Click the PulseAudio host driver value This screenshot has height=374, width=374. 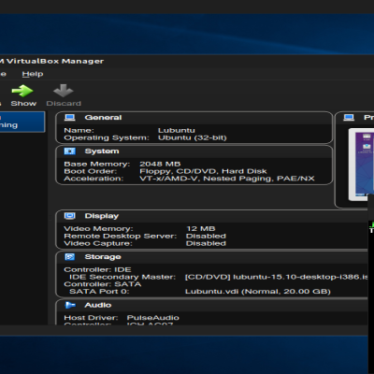tap(153, 318)
